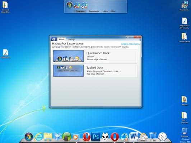Open Microsoft Word from the dock
Screen dimensions: 191x143
pyautogui.click(x=134, y=137)
